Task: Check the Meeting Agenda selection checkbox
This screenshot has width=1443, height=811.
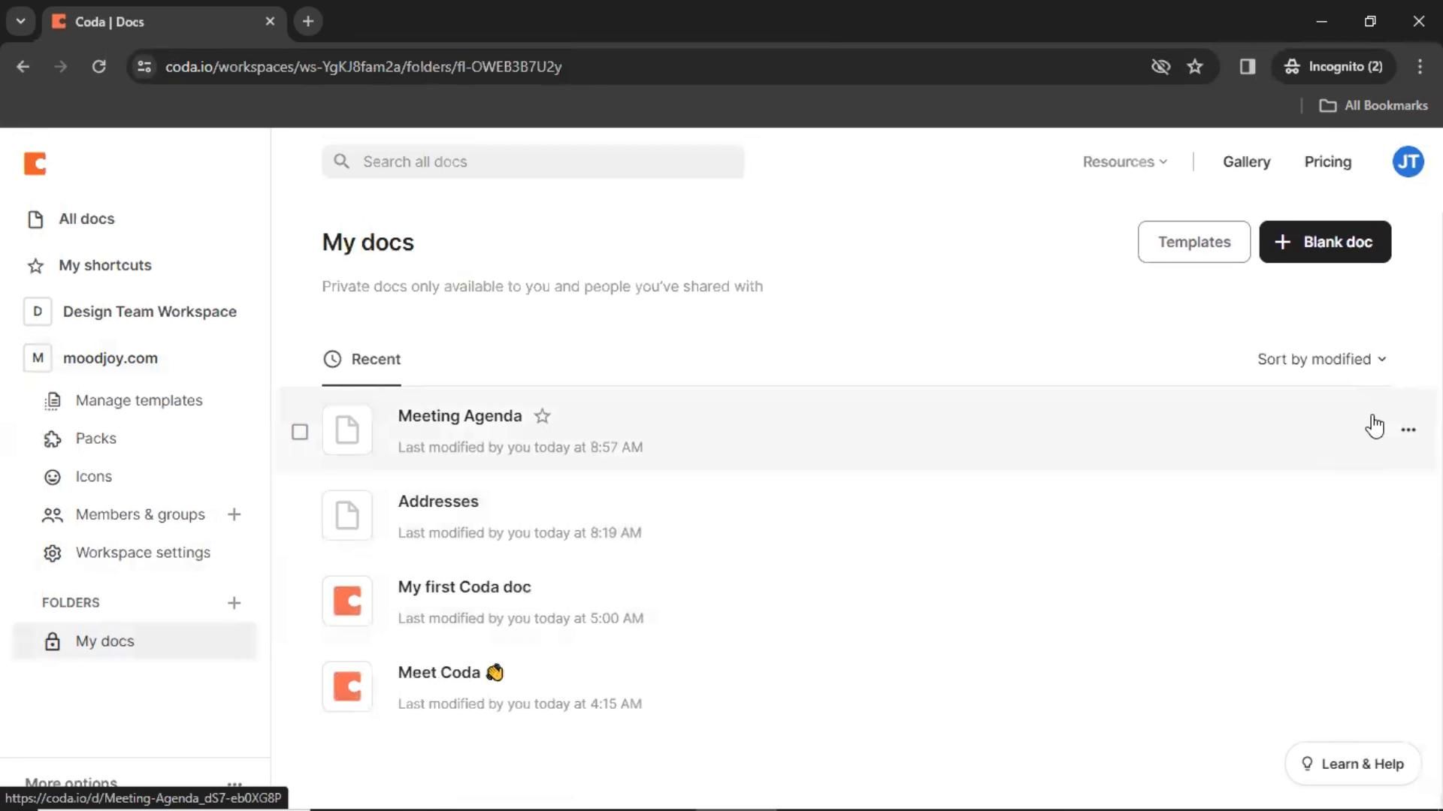Action: [300, 432]
